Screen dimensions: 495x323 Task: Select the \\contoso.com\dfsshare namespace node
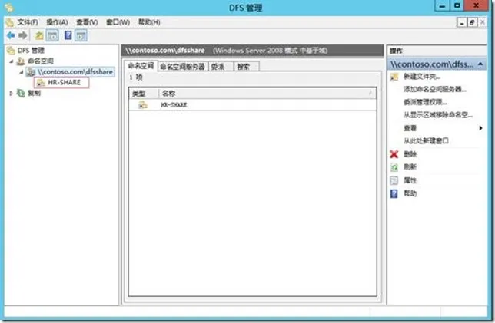[75, 72]
